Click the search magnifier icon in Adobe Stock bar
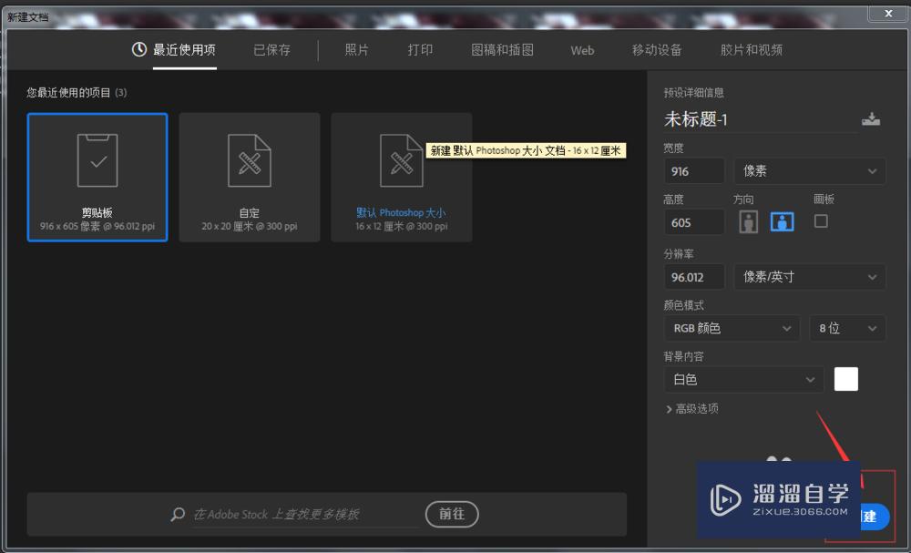The width and height of the screenshot is (911, 553). click(x=178, y=514)
